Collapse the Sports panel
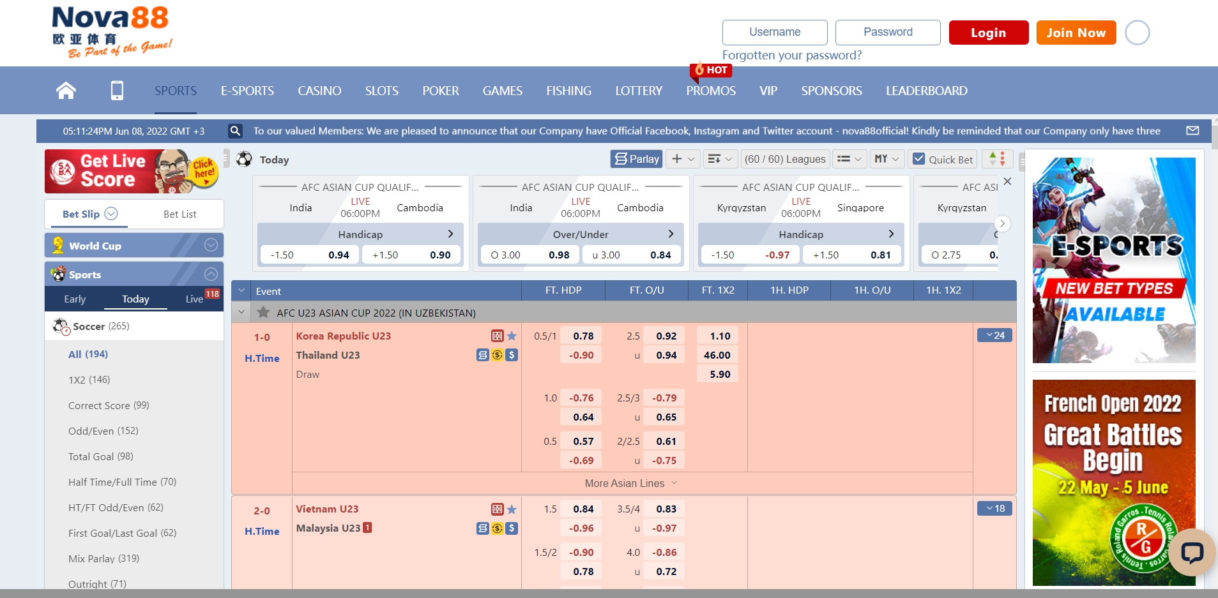The height and width of the screenshot is (598, 1218). (x=211, y=274)
